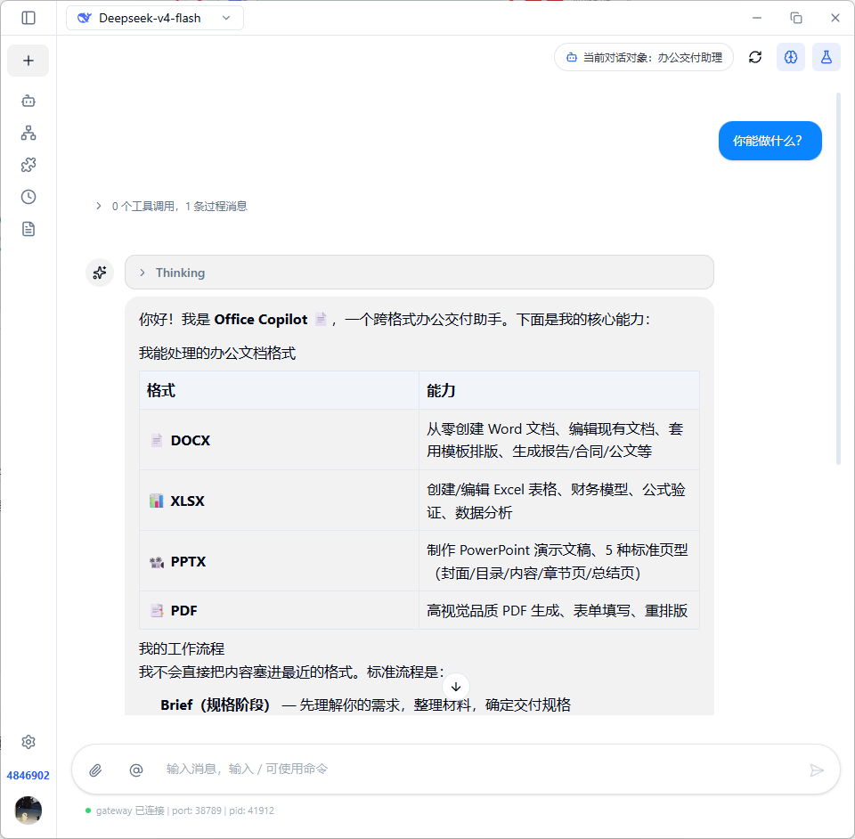855x839 pixels.
Task: Click the PPTX projector emoji icon
Action: [x=157, y=561]
